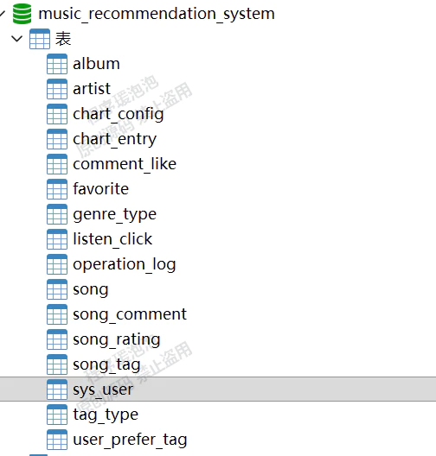Click the green music_recommendation_system database icon

[22, 14]
